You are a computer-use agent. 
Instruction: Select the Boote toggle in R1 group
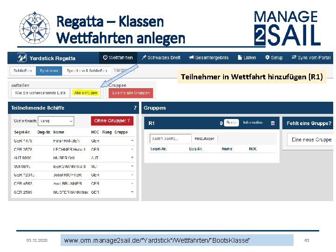tap(231, 123)
